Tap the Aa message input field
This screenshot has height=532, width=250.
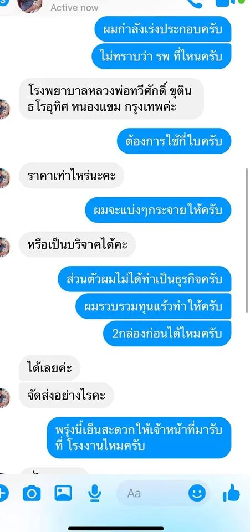(163, 493)
